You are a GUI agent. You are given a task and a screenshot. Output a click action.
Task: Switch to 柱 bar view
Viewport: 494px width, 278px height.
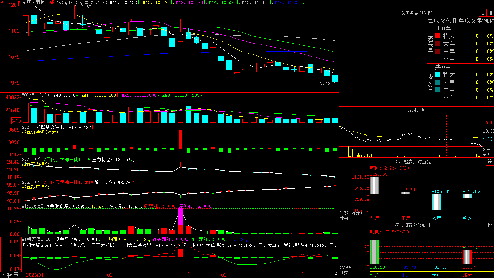pyautogui.click(x=482, y=12)
